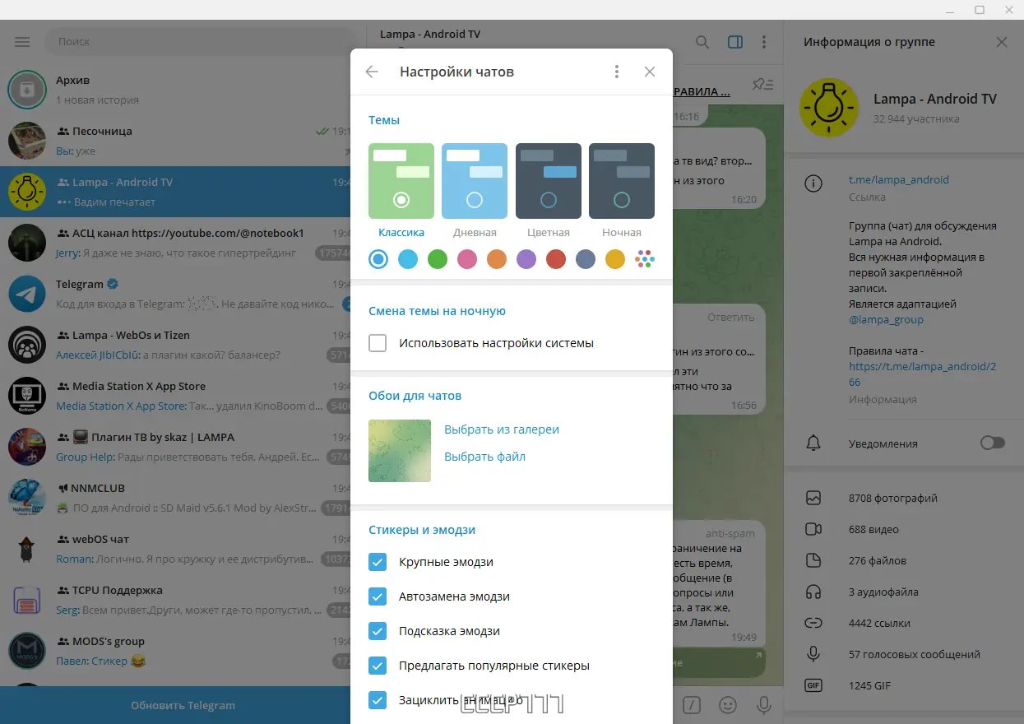Click the microphone voice message icon
The width and height of the screenshot is (1024, 724).
(x=764, y=705)
